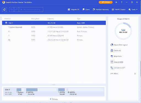The width and height of the screenshot is (141, 103).
Task: Select the C: partition row
Action: click(x=54, y=31)
